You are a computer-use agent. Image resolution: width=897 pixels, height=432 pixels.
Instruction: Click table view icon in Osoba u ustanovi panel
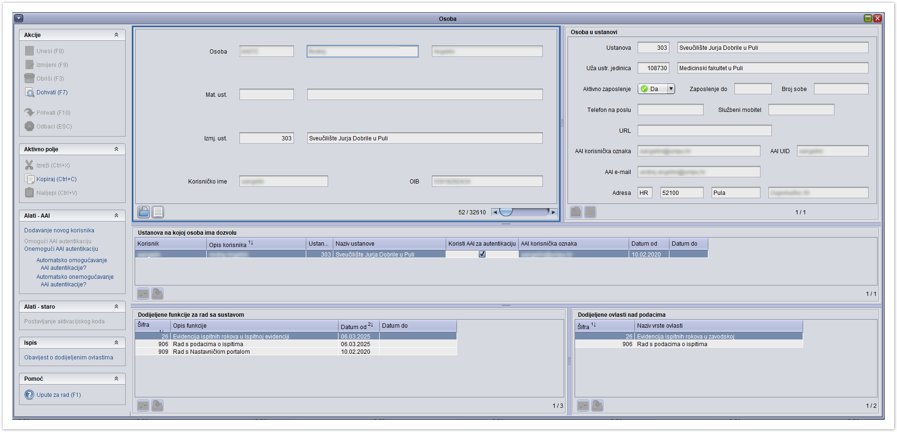pos(590,212)
